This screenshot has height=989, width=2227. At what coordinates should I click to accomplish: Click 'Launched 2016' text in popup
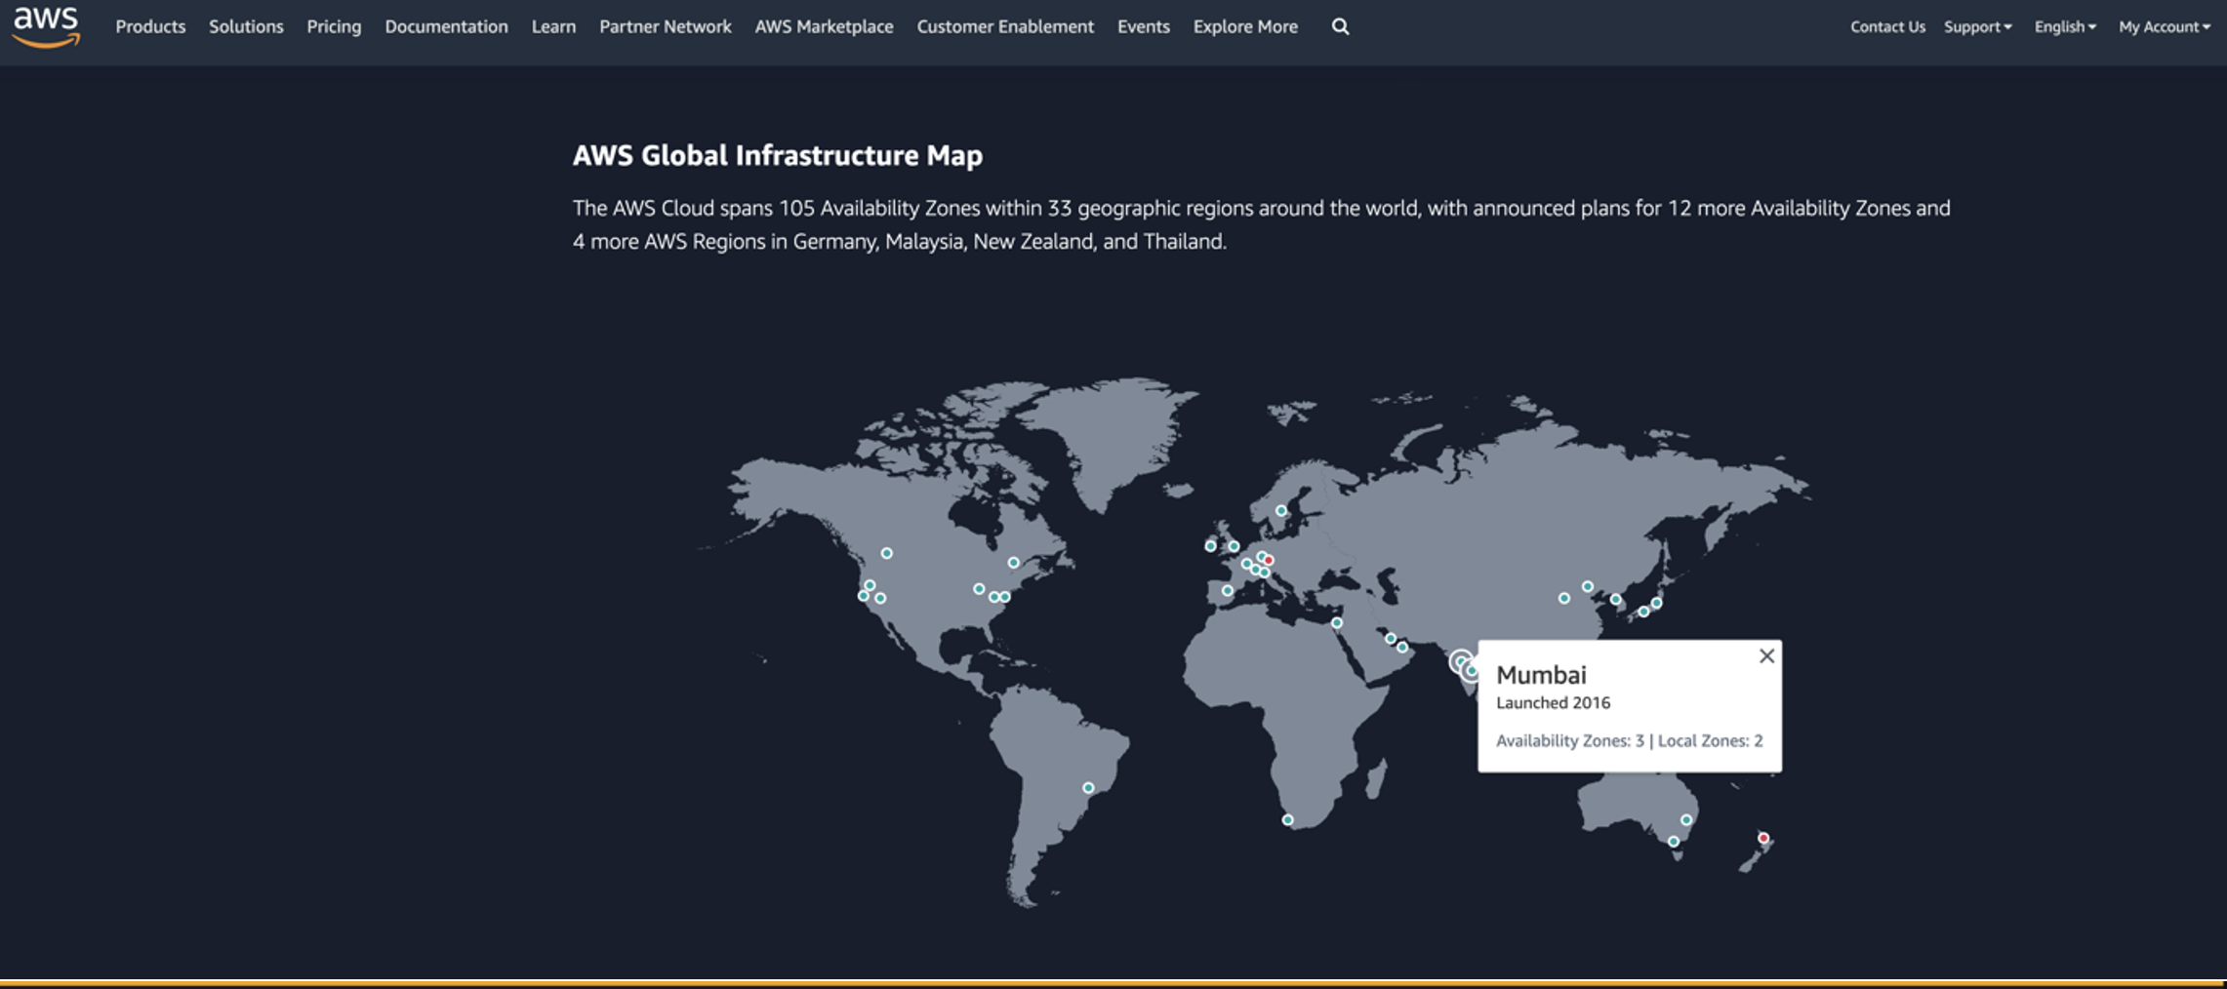point(1553,702)
